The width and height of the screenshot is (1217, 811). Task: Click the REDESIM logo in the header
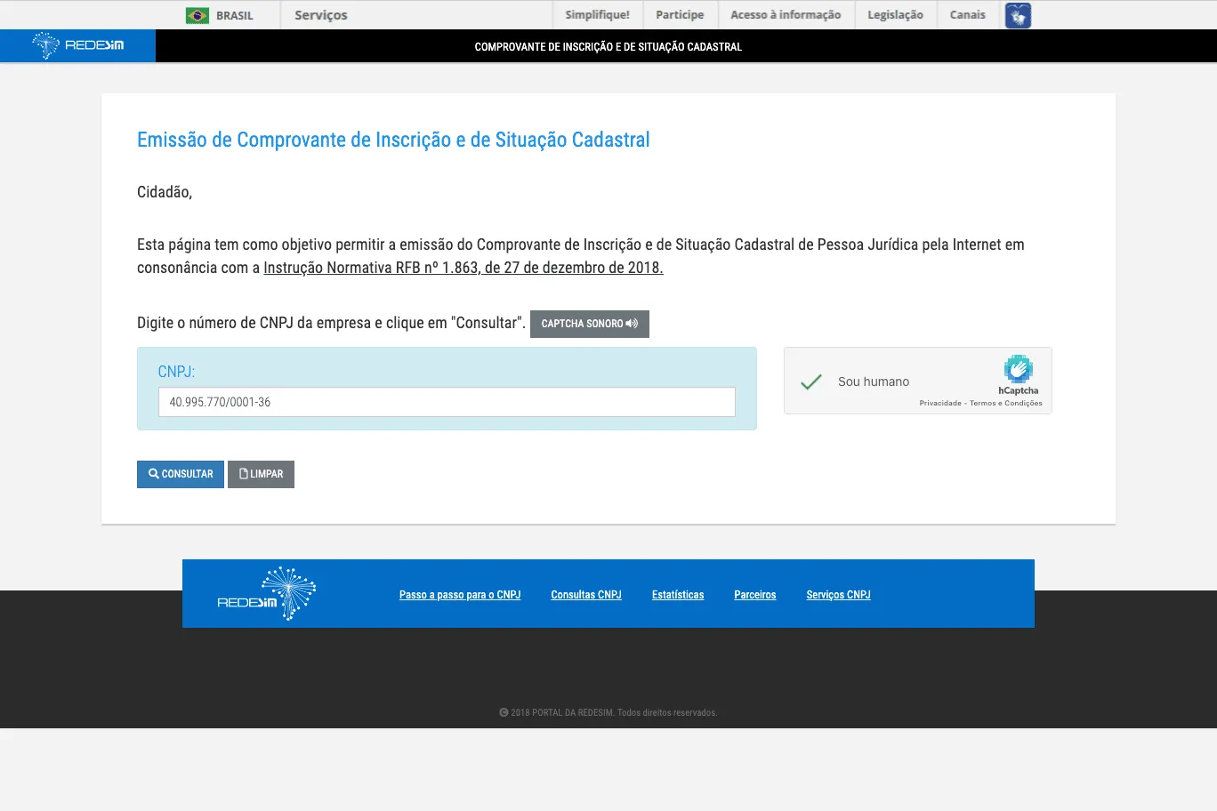[78, 45]
